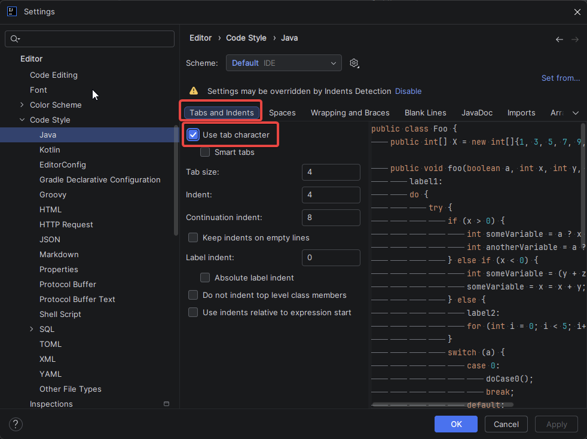Click the Tab size input field

(x=331, y=172)
